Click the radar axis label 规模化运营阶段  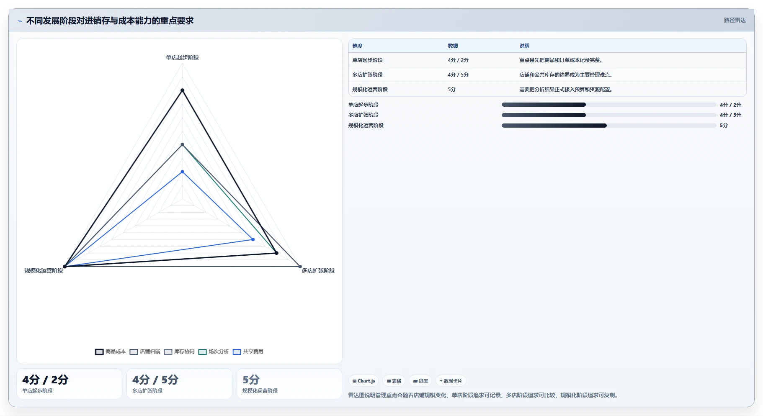(x=44, y=270)
